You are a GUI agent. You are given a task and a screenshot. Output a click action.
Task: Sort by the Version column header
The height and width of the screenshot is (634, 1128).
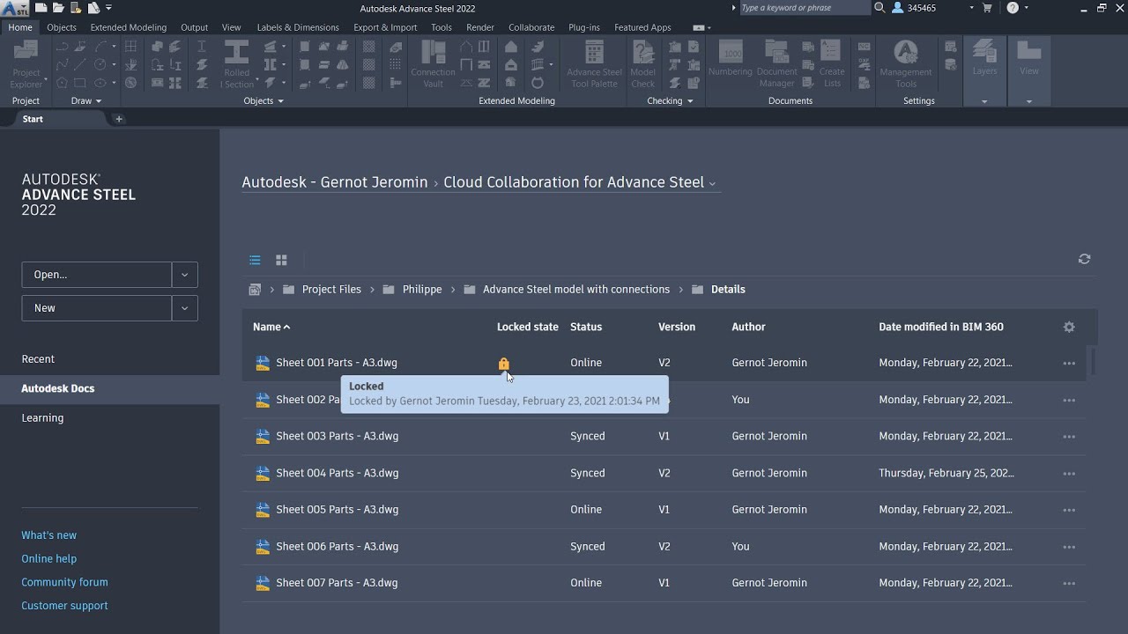pos(677,327)
